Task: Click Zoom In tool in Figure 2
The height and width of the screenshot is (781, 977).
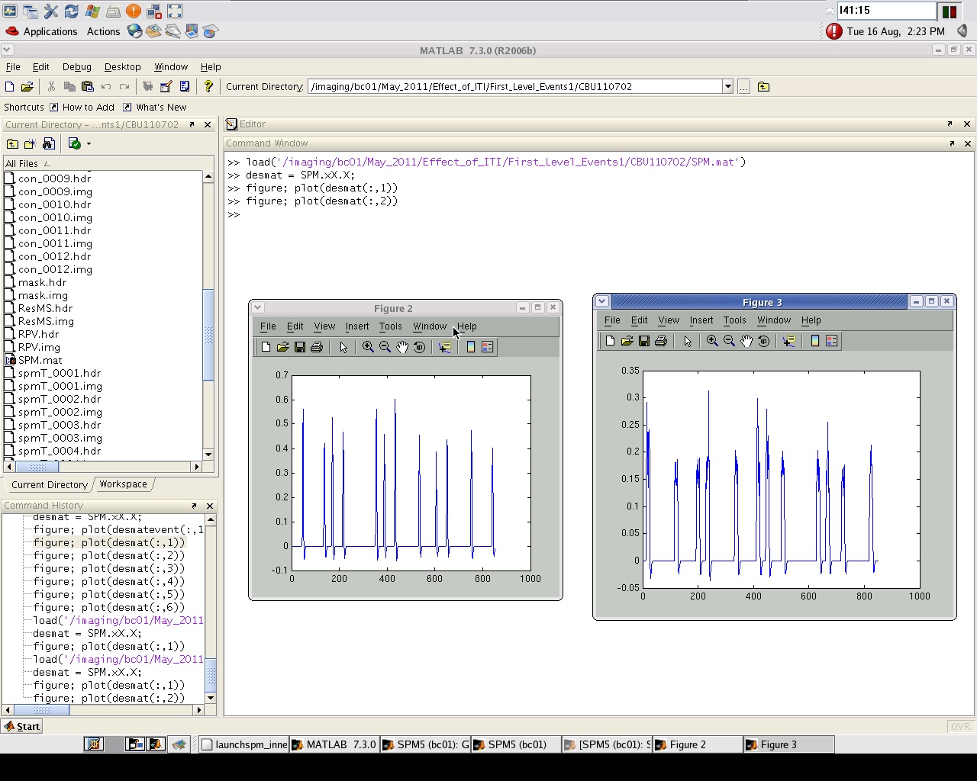Action: tap(368, 347)
